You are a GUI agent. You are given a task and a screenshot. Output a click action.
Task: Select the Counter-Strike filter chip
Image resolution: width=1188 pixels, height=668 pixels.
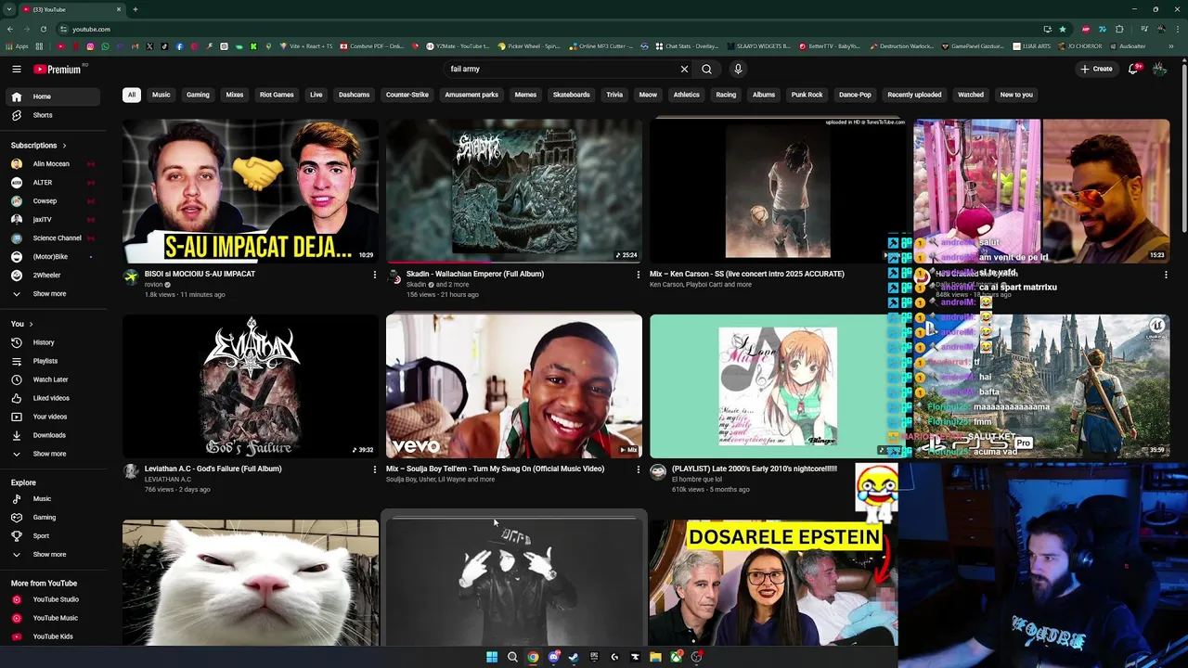407,95
